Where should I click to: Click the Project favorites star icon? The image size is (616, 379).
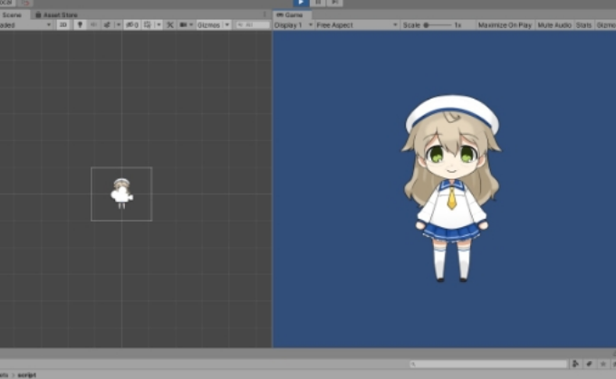[x=602, y=365]
